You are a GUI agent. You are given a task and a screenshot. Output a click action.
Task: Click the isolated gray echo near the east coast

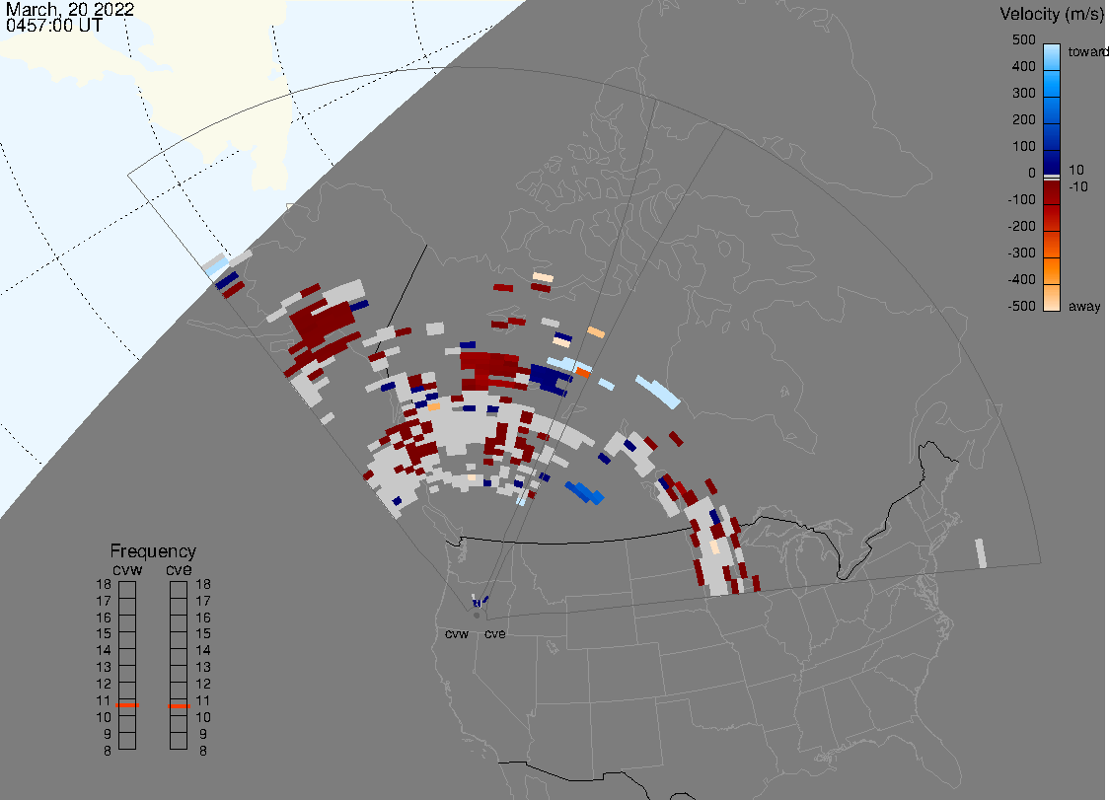pos(981,553)
